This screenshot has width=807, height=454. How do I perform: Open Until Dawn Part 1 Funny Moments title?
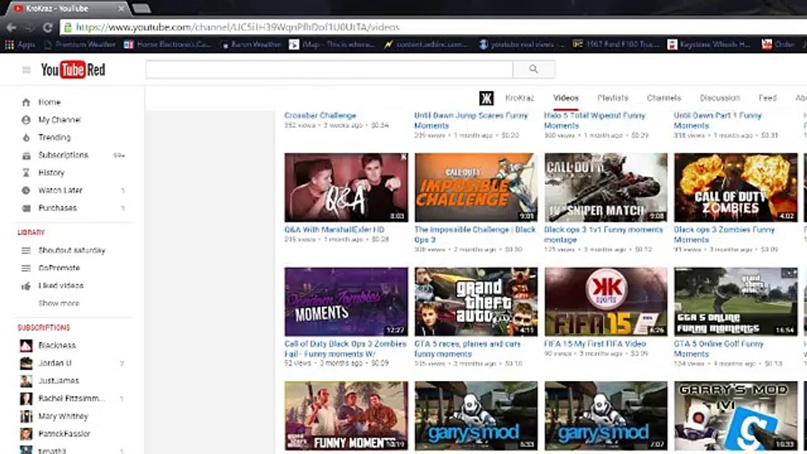pos(717,120)
